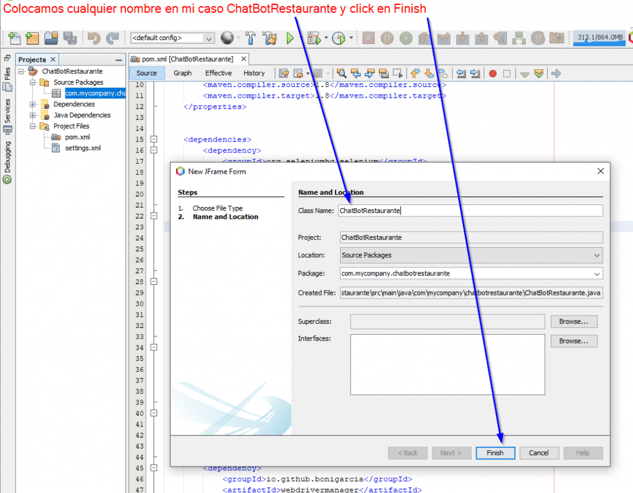Collapse the Source Packages tree node
The image size is (633, 493).
[32, 82]
